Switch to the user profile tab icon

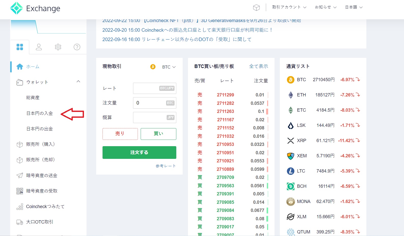pos(39,47)
